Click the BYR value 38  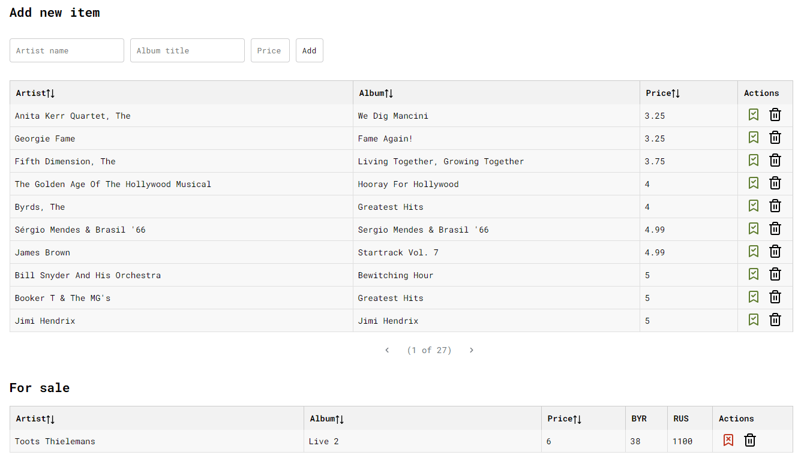(x=646, y=441)
